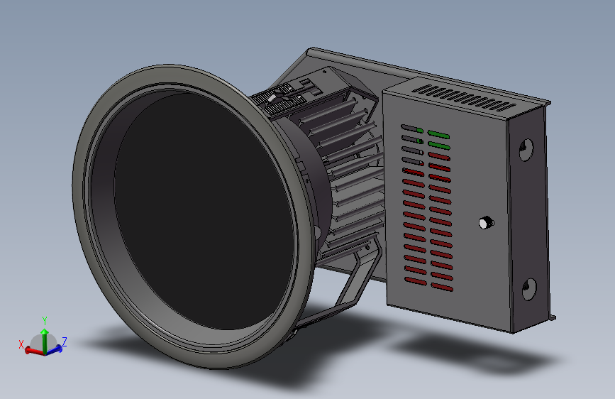Select the top-right green vent slot

pyautogui.click(x=439, y=134)
